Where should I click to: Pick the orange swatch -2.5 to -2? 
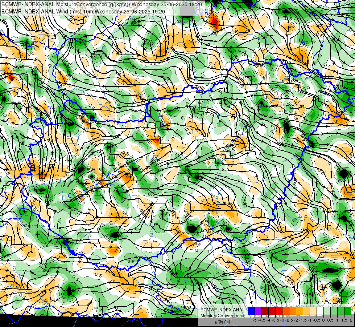pyautogui.click(x=293, y=311)
